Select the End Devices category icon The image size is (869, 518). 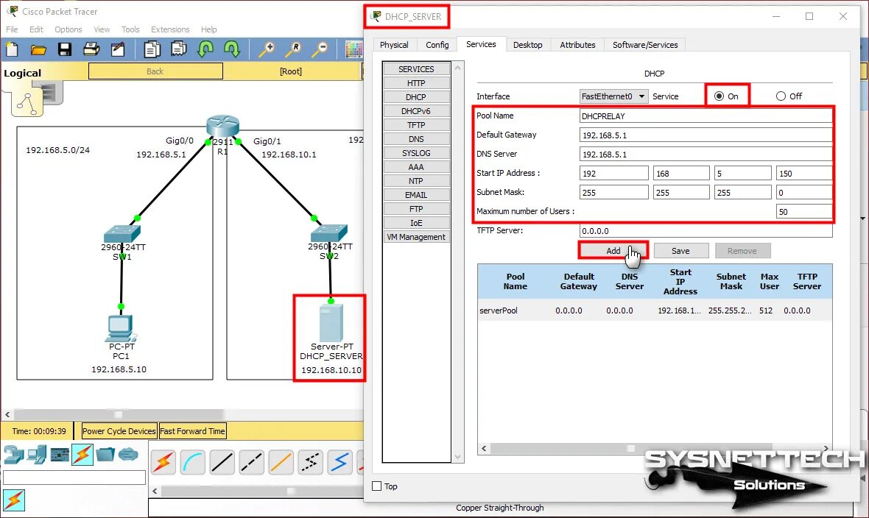(x=37, y=455)
